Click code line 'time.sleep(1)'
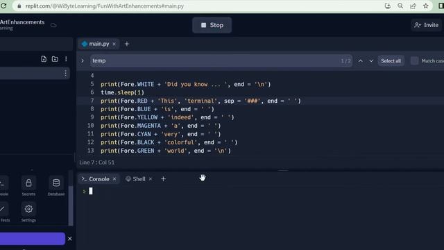Image resolution: width=444 pixels, height=250 pixels. click(122, 92)
